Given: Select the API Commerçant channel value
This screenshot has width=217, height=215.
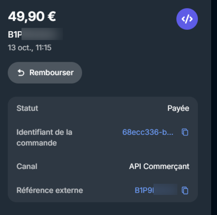Looking at the screenshot, I should coord(159,167).
